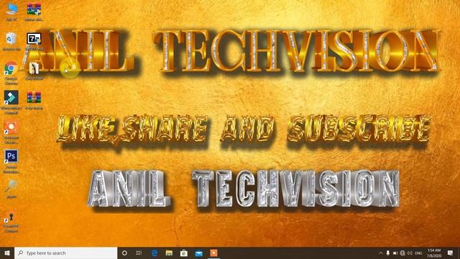The height and width of the screenshot is (259, 460).
Task: Select the WinRAR archive beside Filmora shortcut
Action: pyautogui.click(x=34, y=101)
